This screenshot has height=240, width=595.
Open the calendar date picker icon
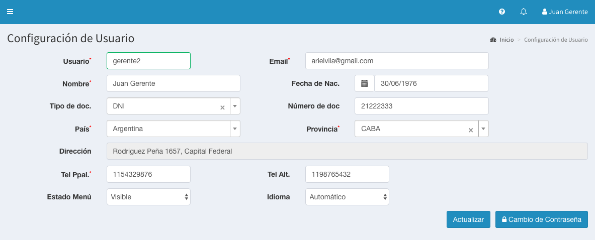coord(365,83)
